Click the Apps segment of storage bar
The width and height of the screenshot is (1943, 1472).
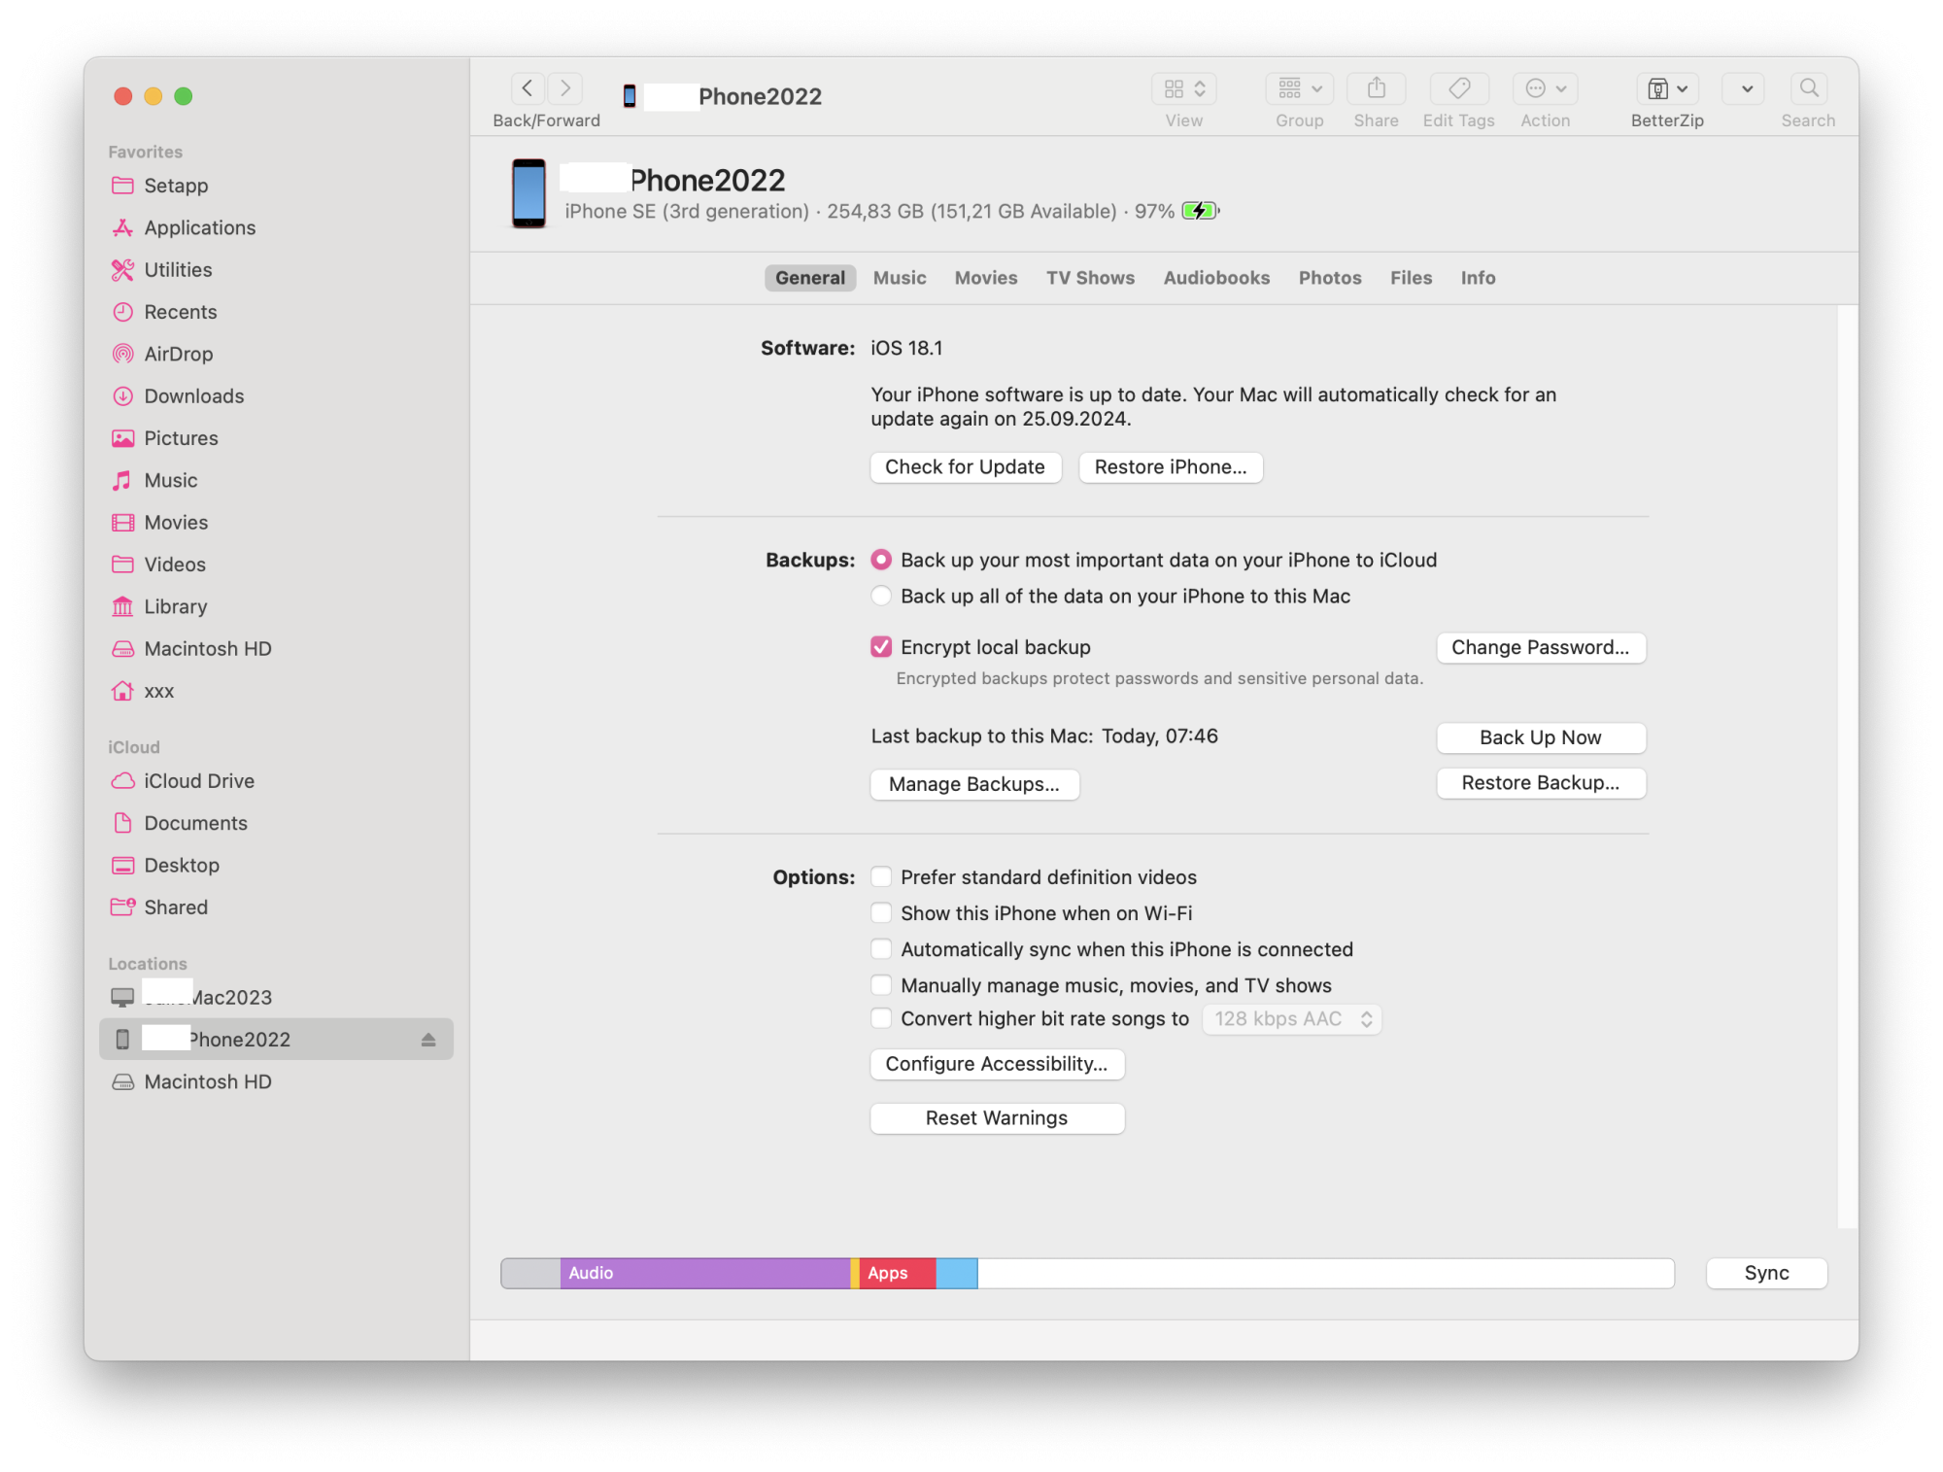(x=897, y=1273)
